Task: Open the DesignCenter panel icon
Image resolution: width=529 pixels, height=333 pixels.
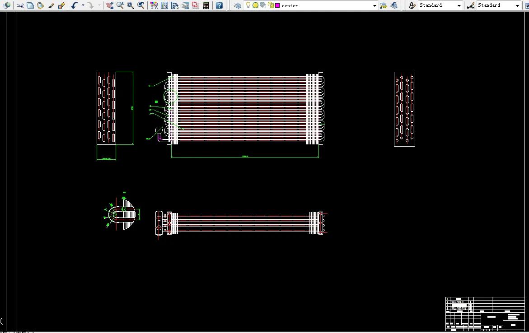Action: 164,5
